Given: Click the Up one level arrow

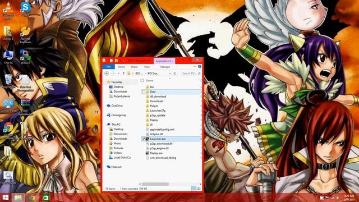Looking at the screenshot, I should 123,74.
